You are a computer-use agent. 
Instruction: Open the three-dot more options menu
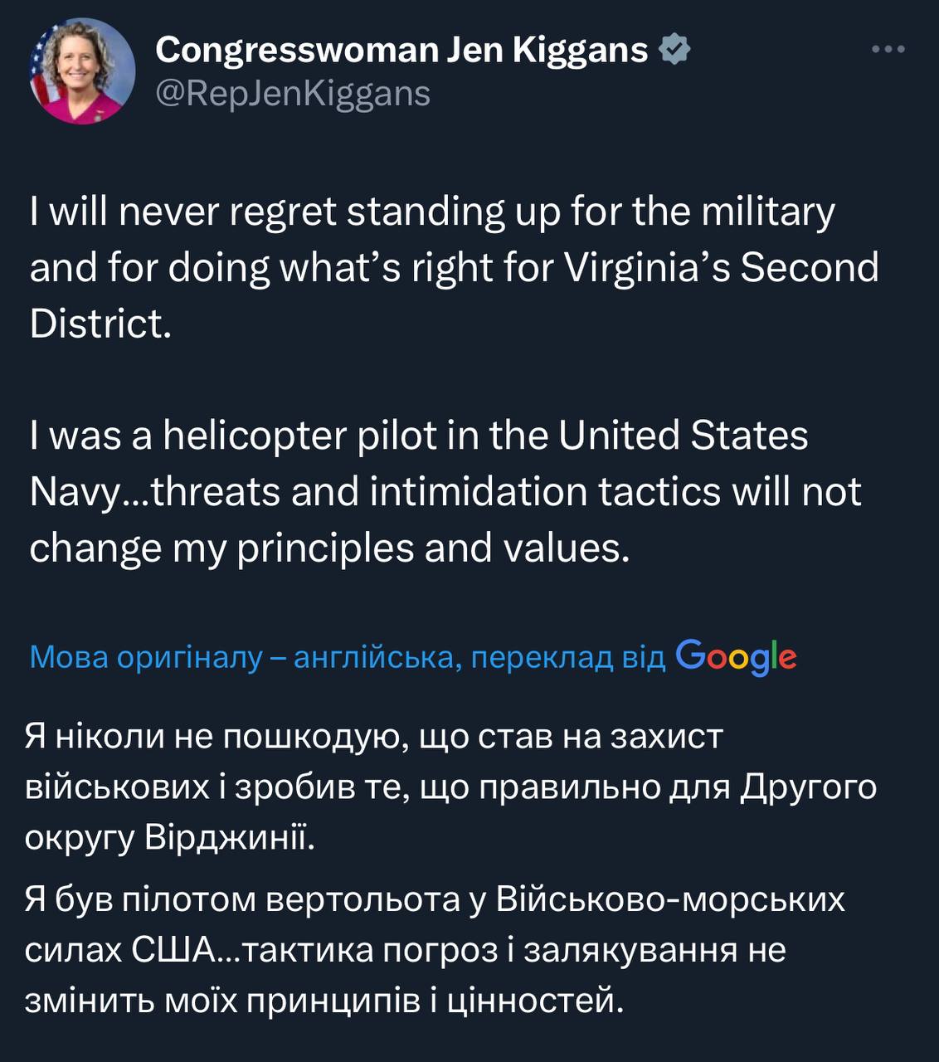pyautogui.click(x=888, y=50)
